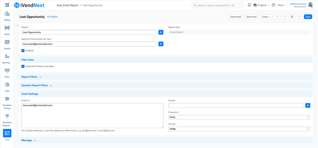Click the Email To text area

pos(92,115)
